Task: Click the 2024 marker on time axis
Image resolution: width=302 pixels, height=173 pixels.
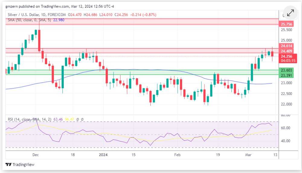Action: tap(103, 155)
